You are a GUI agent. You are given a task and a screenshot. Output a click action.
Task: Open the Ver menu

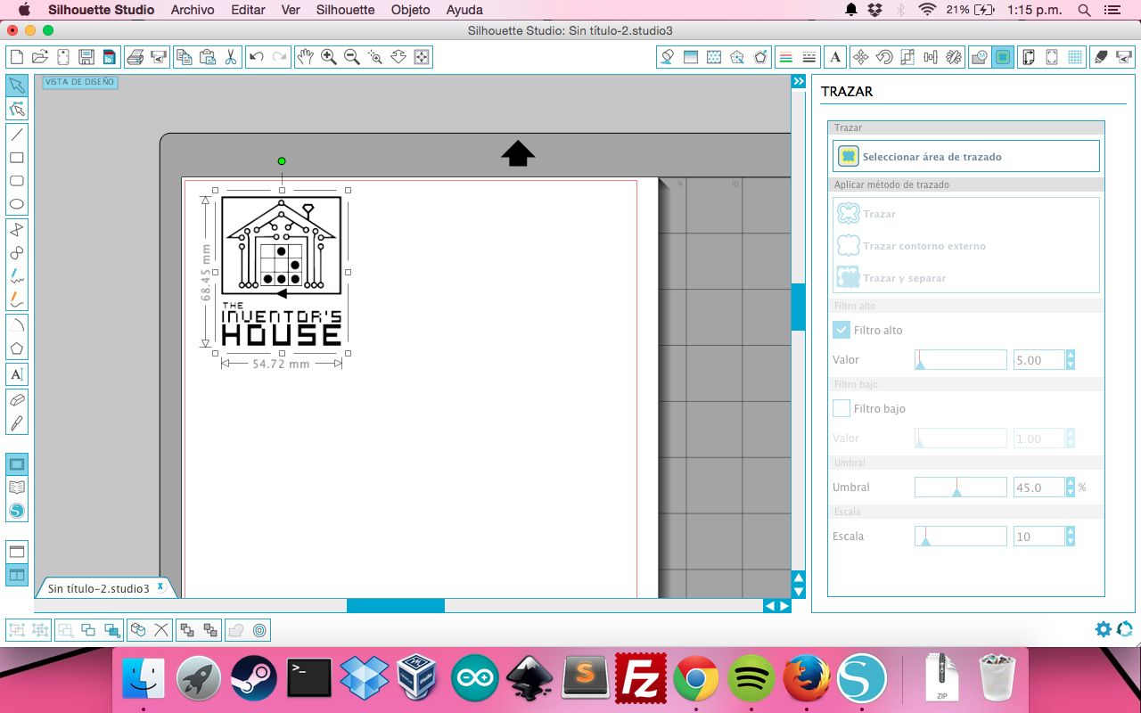click(x=291, y=10)
